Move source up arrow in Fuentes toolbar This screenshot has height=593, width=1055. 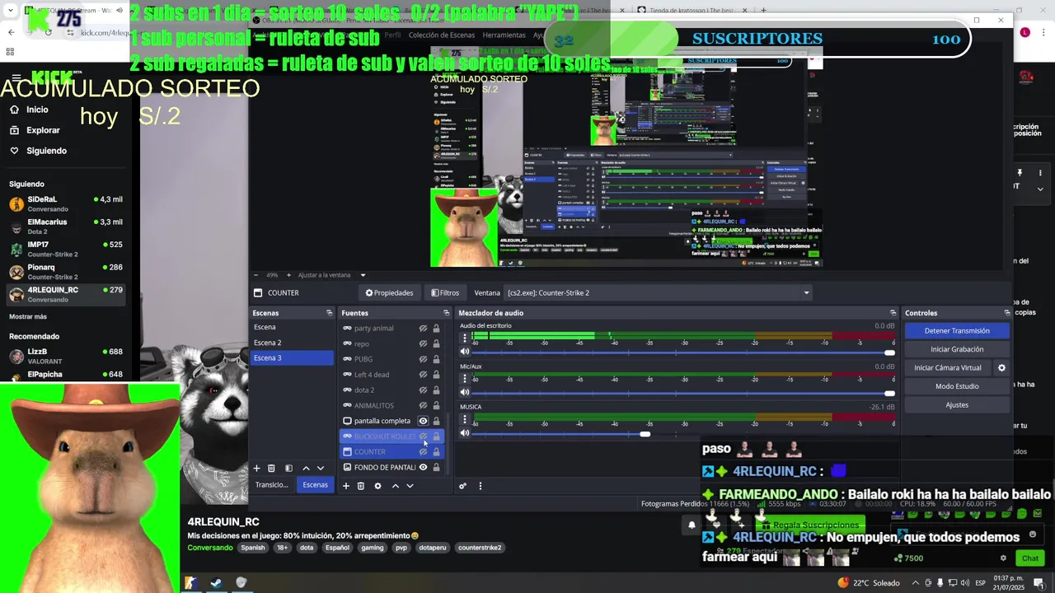[x=395, y=486]
